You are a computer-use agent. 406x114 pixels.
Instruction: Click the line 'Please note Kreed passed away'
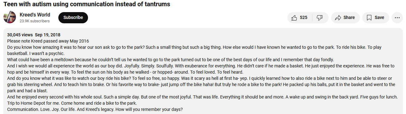(48, 41)
